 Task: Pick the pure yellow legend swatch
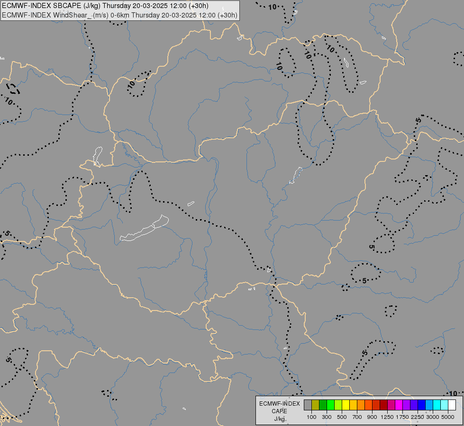pos(346,405)
